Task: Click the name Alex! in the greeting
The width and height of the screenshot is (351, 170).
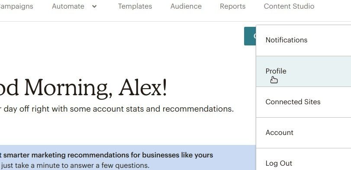Action: coord(142,87)
